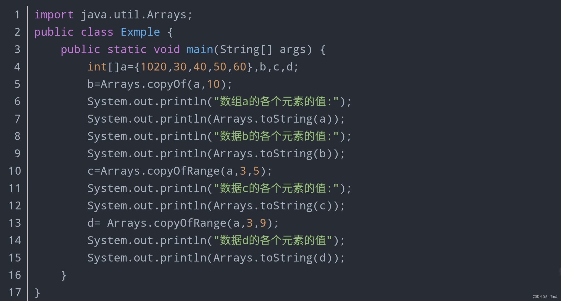
Task: Click the string "数据b的各个元素的值:"
Action: coord(276,136)
